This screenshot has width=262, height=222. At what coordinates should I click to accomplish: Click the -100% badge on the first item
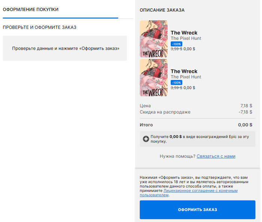tap(176, 44)
